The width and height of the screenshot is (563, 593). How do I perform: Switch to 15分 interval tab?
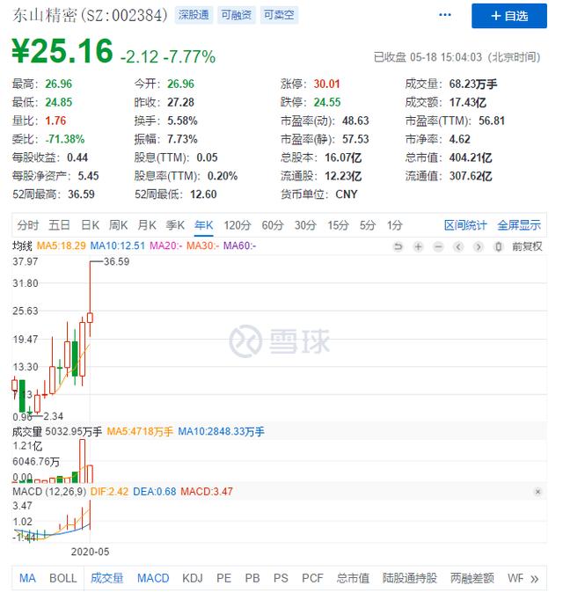tap(338, 225)
